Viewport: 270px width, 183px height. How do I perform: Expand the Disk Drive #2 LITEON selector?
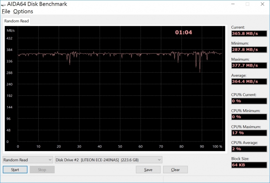pyautogui.click(x=108, y=160)
